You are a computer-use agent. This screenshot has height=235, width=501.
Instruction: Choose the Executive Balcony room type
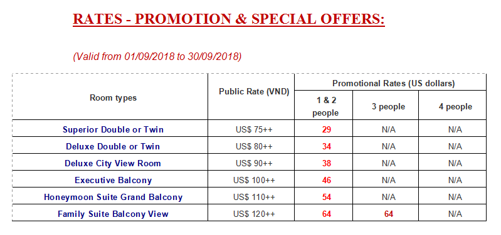pos(113,180)
